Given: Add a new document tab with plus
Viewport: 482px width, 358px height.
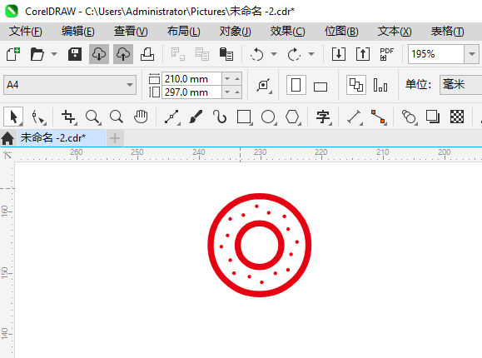Looking at the screenshot, I should coord(115,138).
